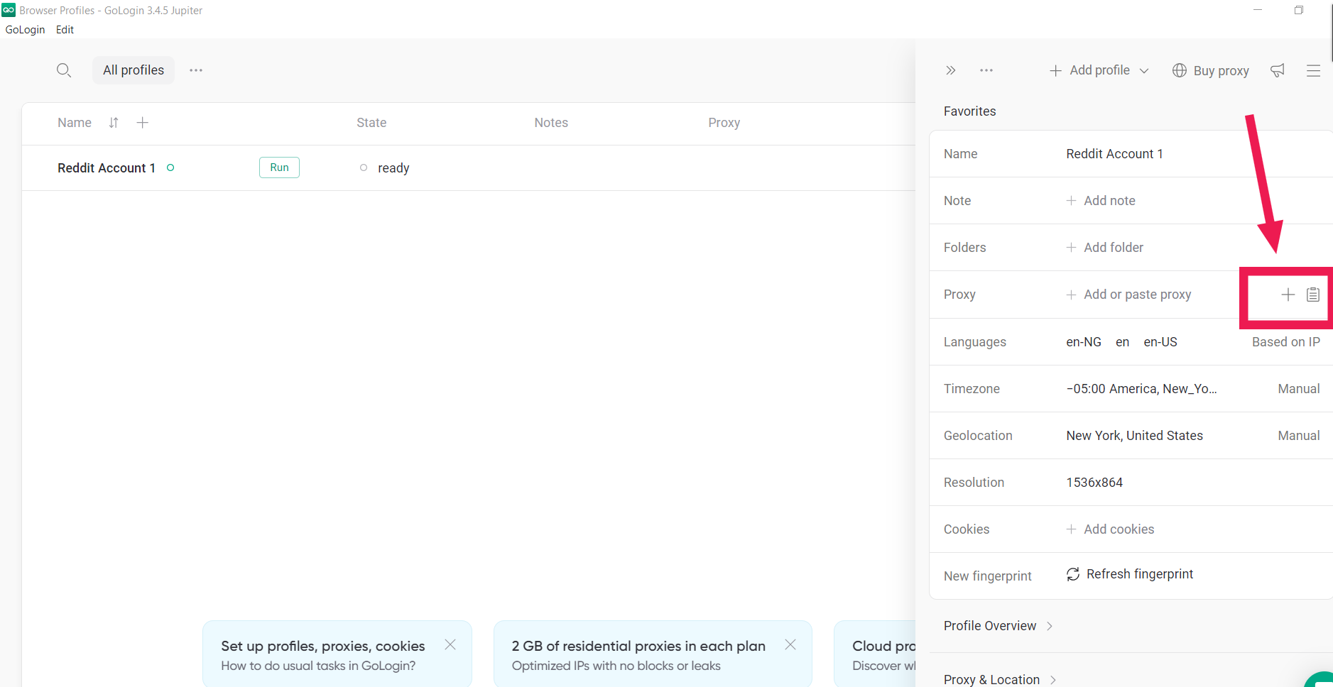The height and width of the screenshot is (687, 1333).
Task: Open the search magnifier icon
Action: click(x=64, y=70)
